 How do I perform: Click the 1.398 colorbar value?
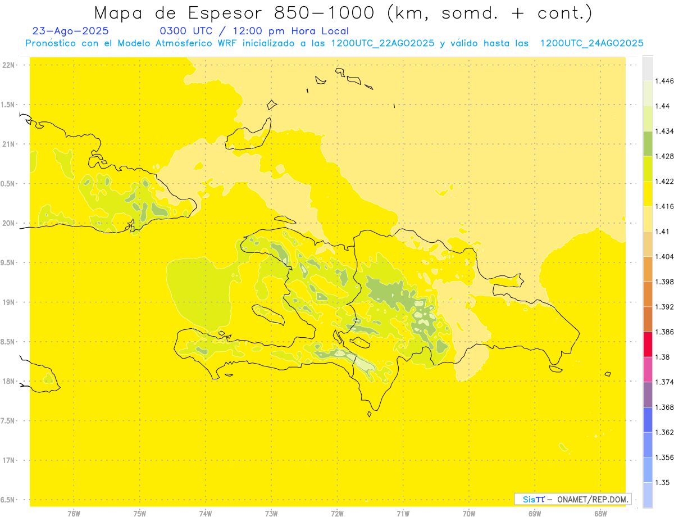coord(665,281)
